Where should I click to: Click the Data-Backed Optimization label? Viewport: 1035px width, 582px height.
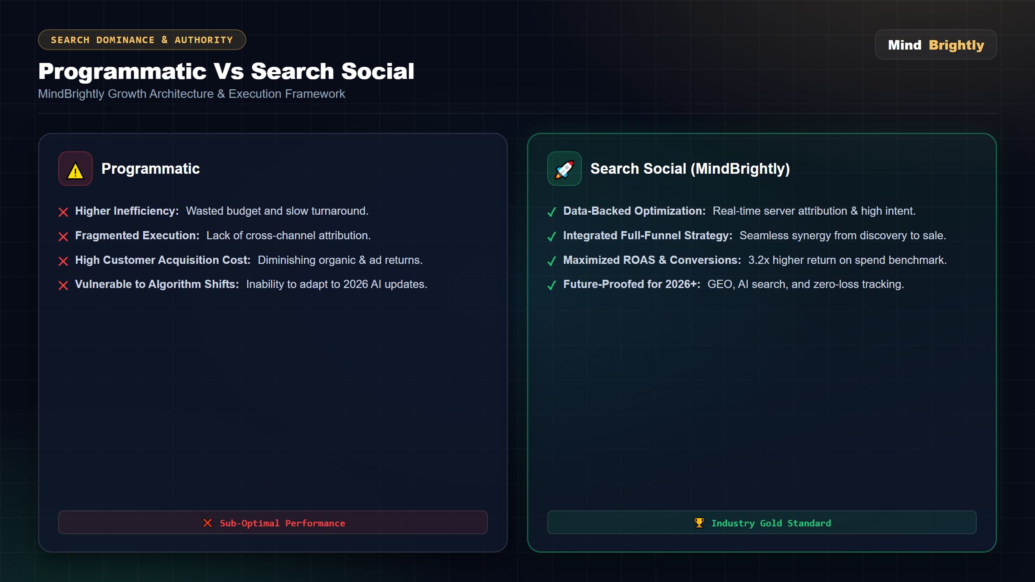634,211
